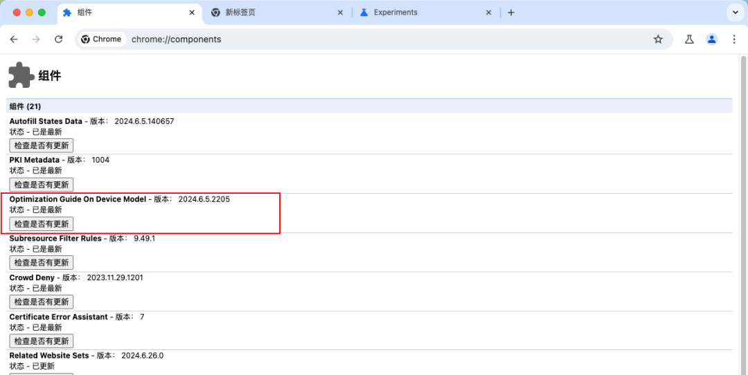Open the tab search dropdown arrow

(x=734, y=12)
